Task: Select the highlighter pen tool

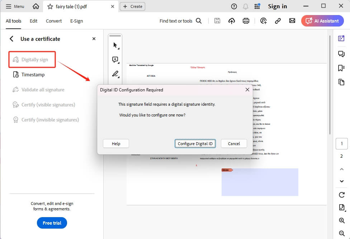Action: pos(115,74)
